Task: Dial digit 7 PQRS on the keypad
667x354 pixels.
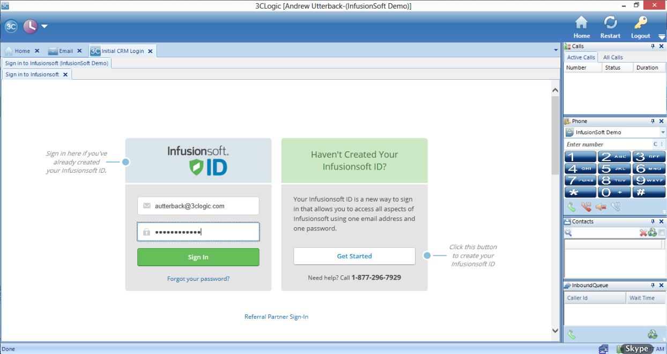Action: 581,180
